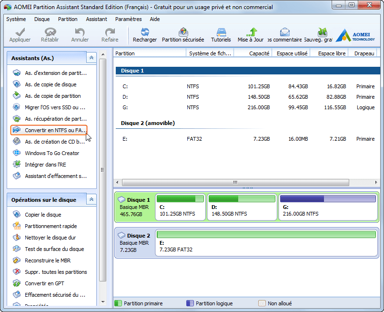Choose Copier le disque operation

click(x=37, y=215)
